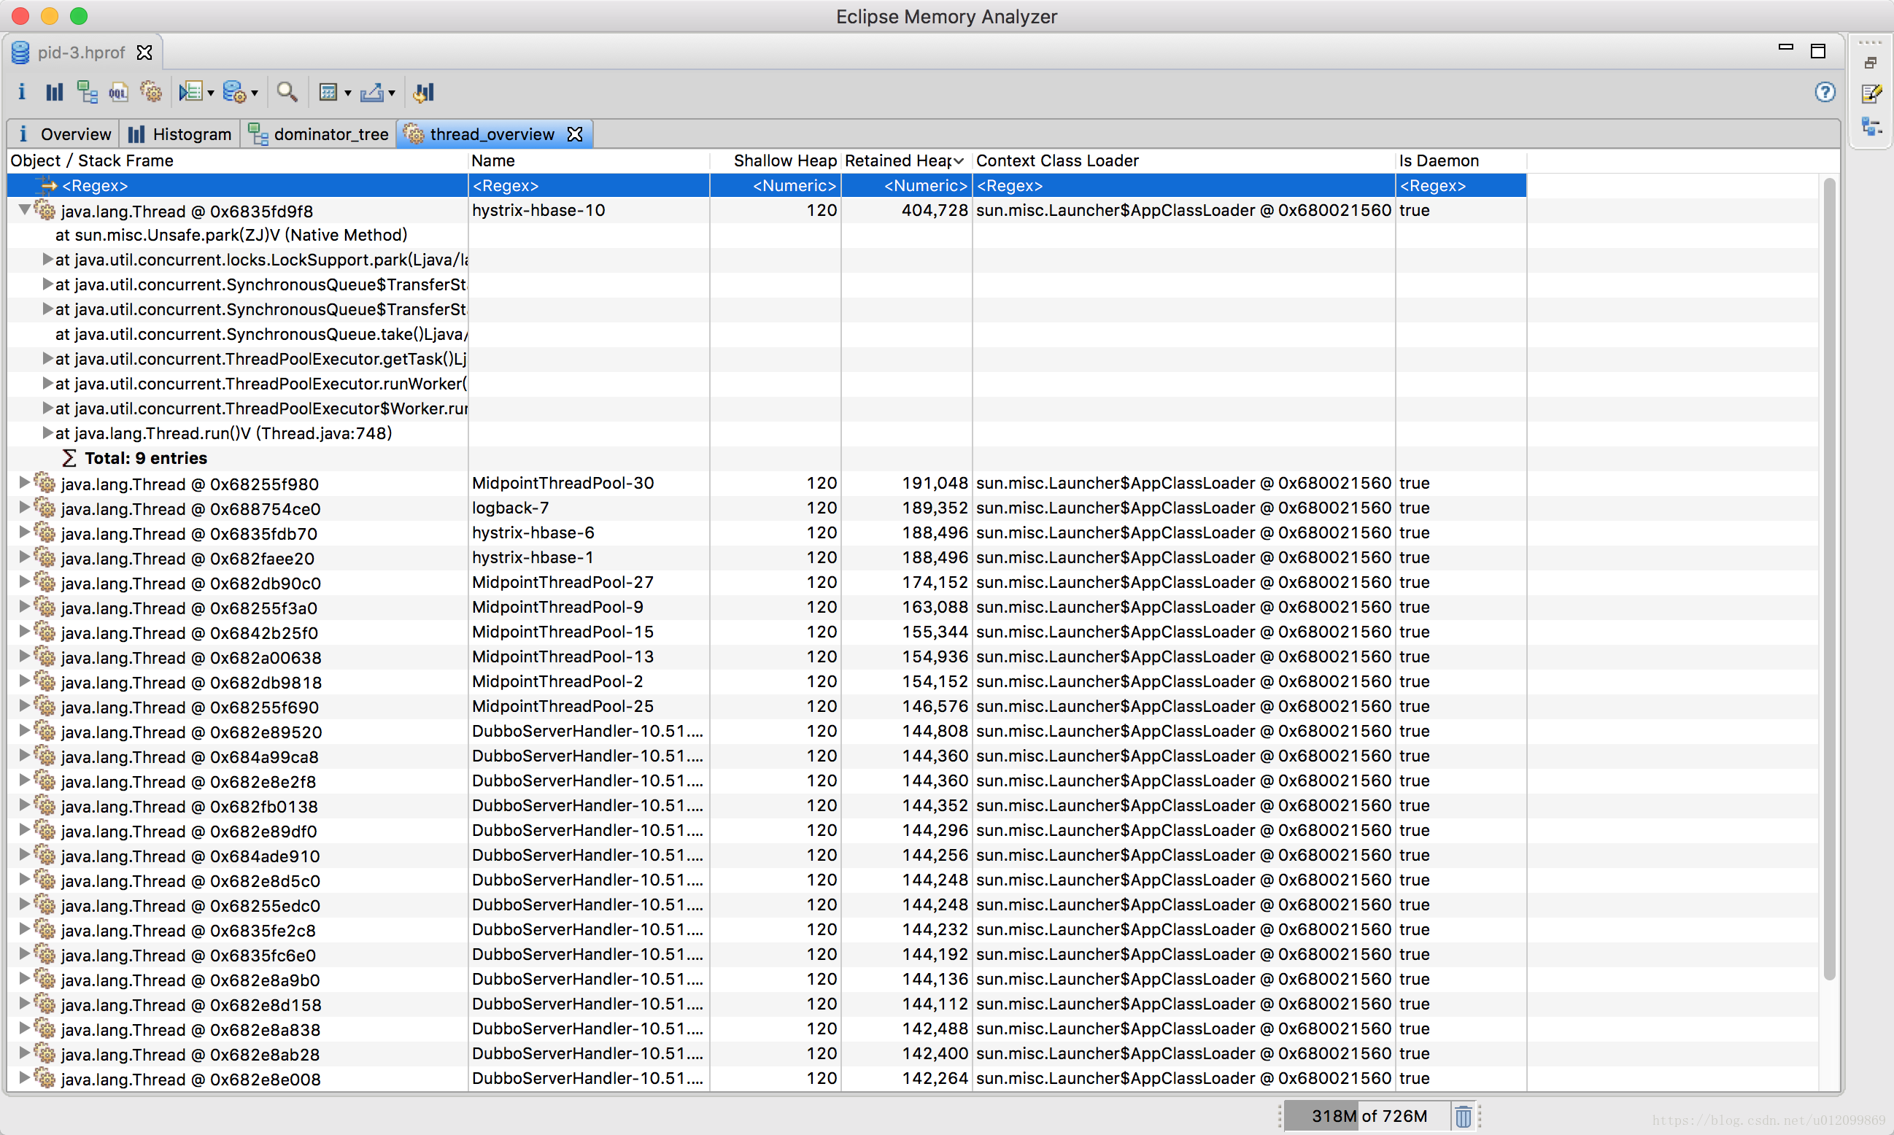Select the pid-3.hprof editor tab
This screenshot has width=1894, height=1135.
[82, 52]
